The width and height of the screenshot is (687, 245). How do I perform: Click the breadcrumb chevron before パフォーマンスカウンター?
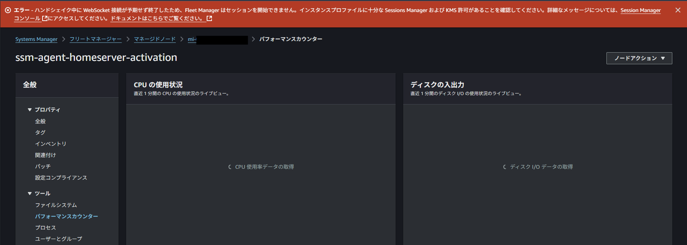click(253, 39)
